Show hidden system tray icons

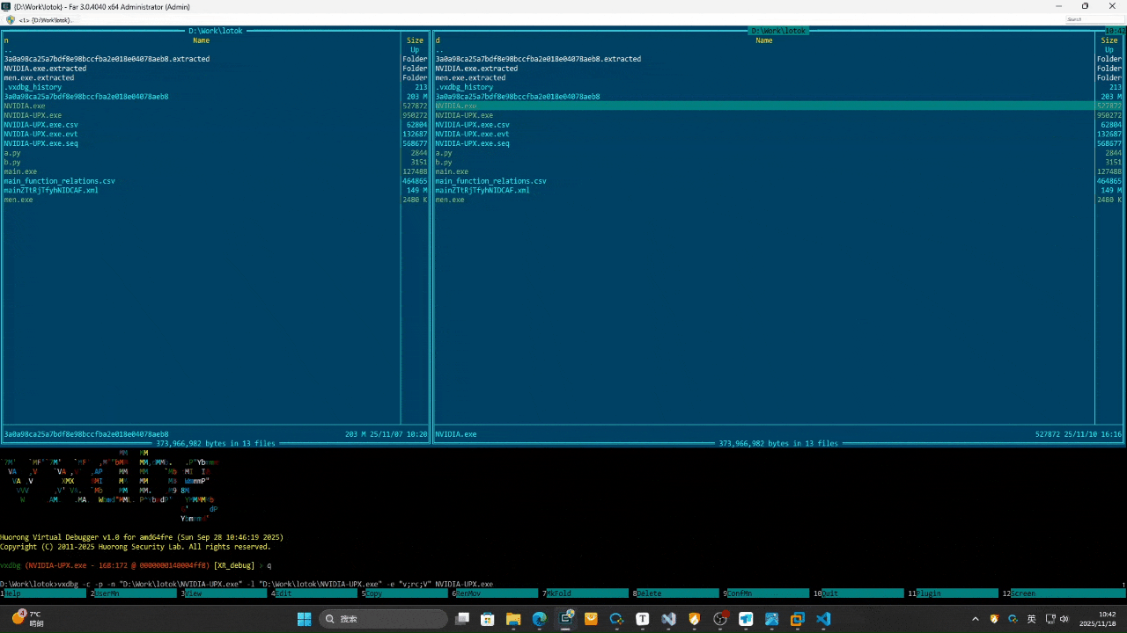tap(975, 619)
